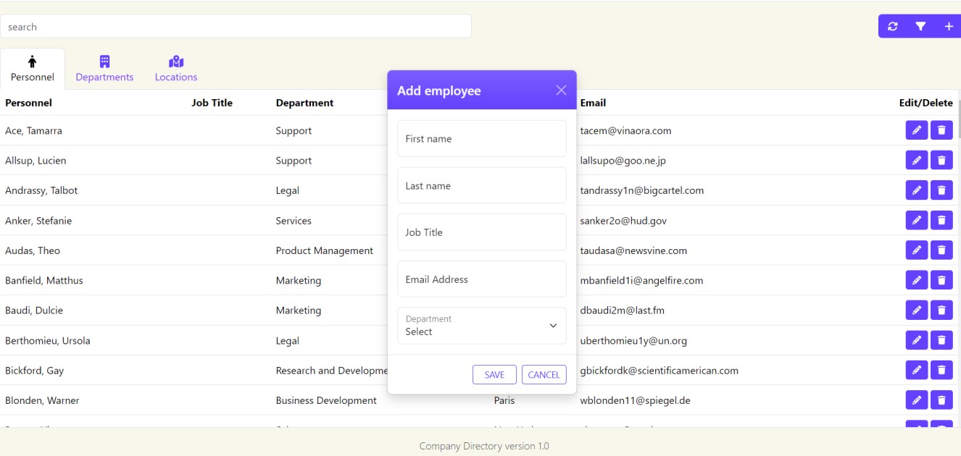Click inside the search field
Viewport: 961px width, 456px height.
click(236, 26)
